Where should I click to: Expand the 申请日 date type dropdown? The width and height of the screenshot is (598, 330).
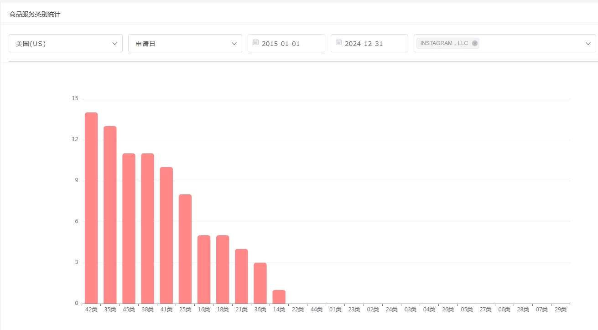point(185,43)
